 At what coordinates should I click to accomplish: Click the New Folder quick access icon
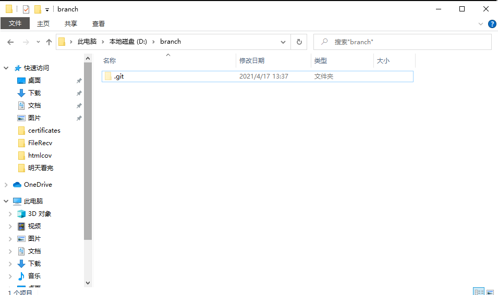coord(38,9)
